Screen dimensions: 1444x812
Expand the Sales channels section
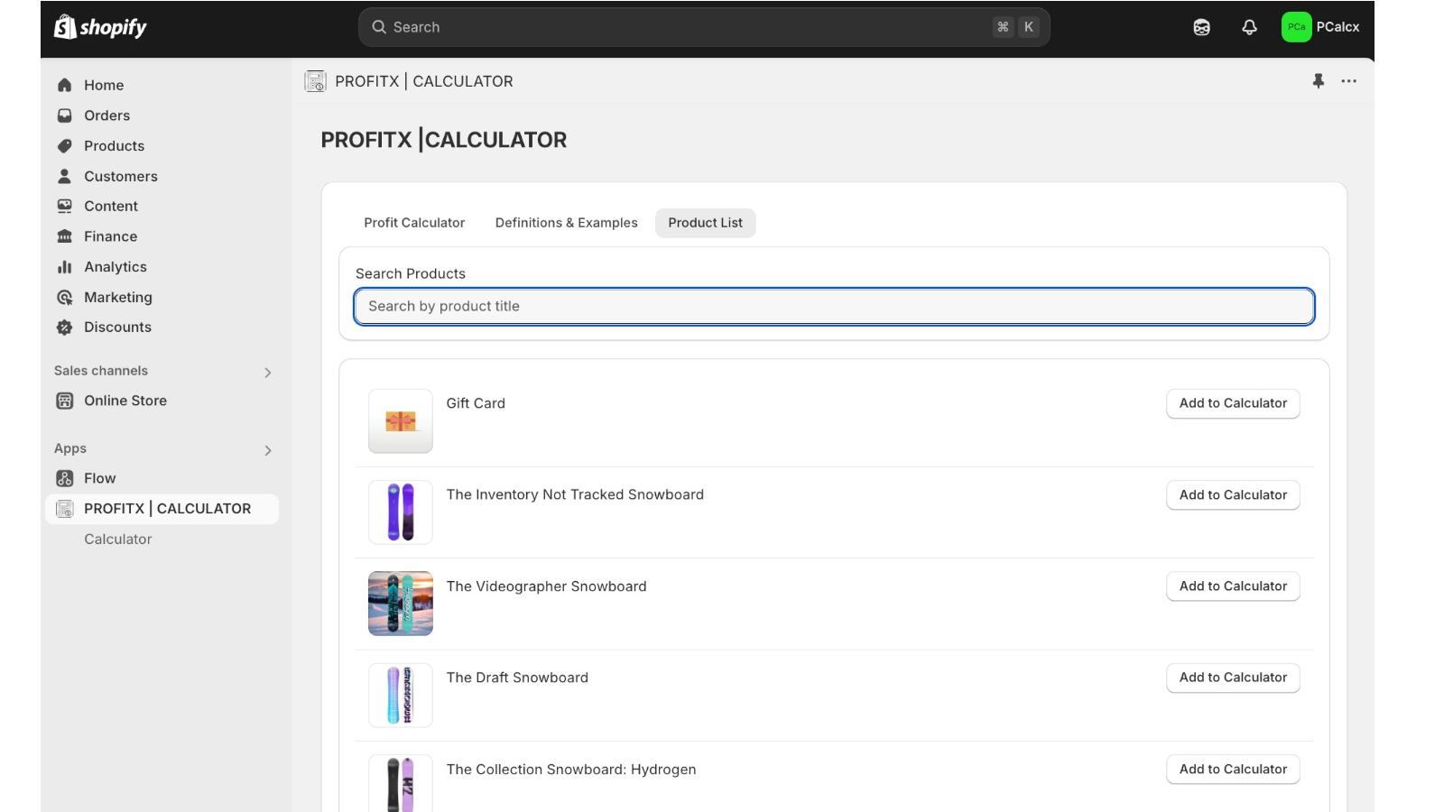[x=267, y=371]
